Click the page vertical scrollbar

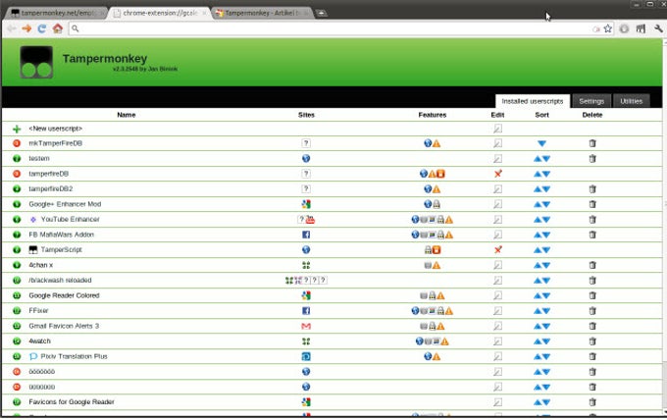click(664, 226)
